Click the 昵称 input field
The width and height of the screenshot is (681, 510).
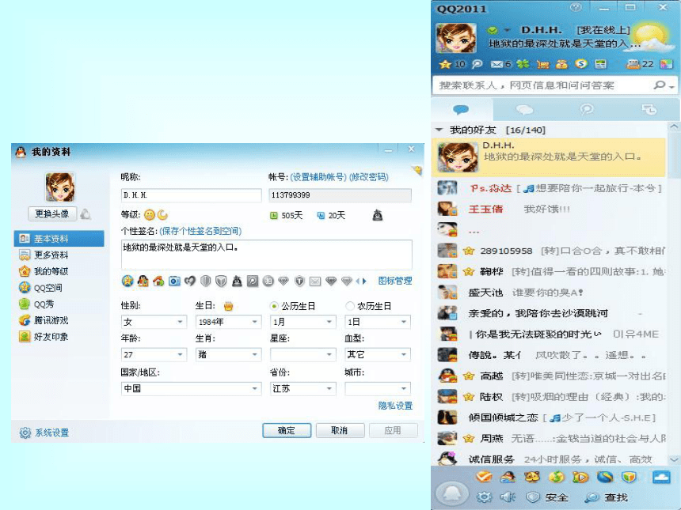pyautogui.click(x=191, y=195)
